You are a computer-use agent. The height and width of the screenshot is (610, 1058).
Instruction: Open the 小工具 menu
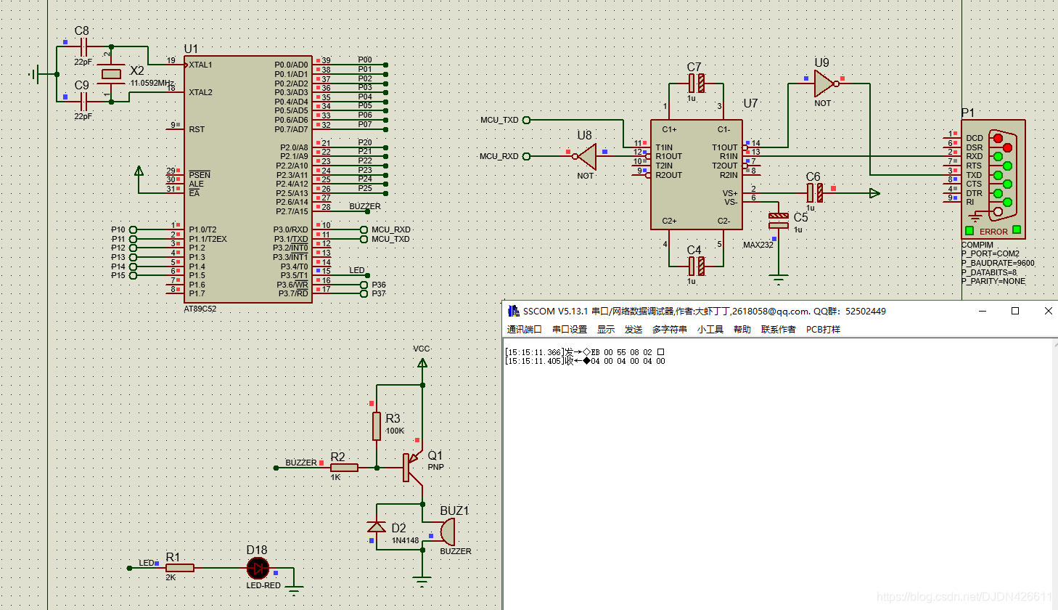pyautogui.click(x=710, y=330)
